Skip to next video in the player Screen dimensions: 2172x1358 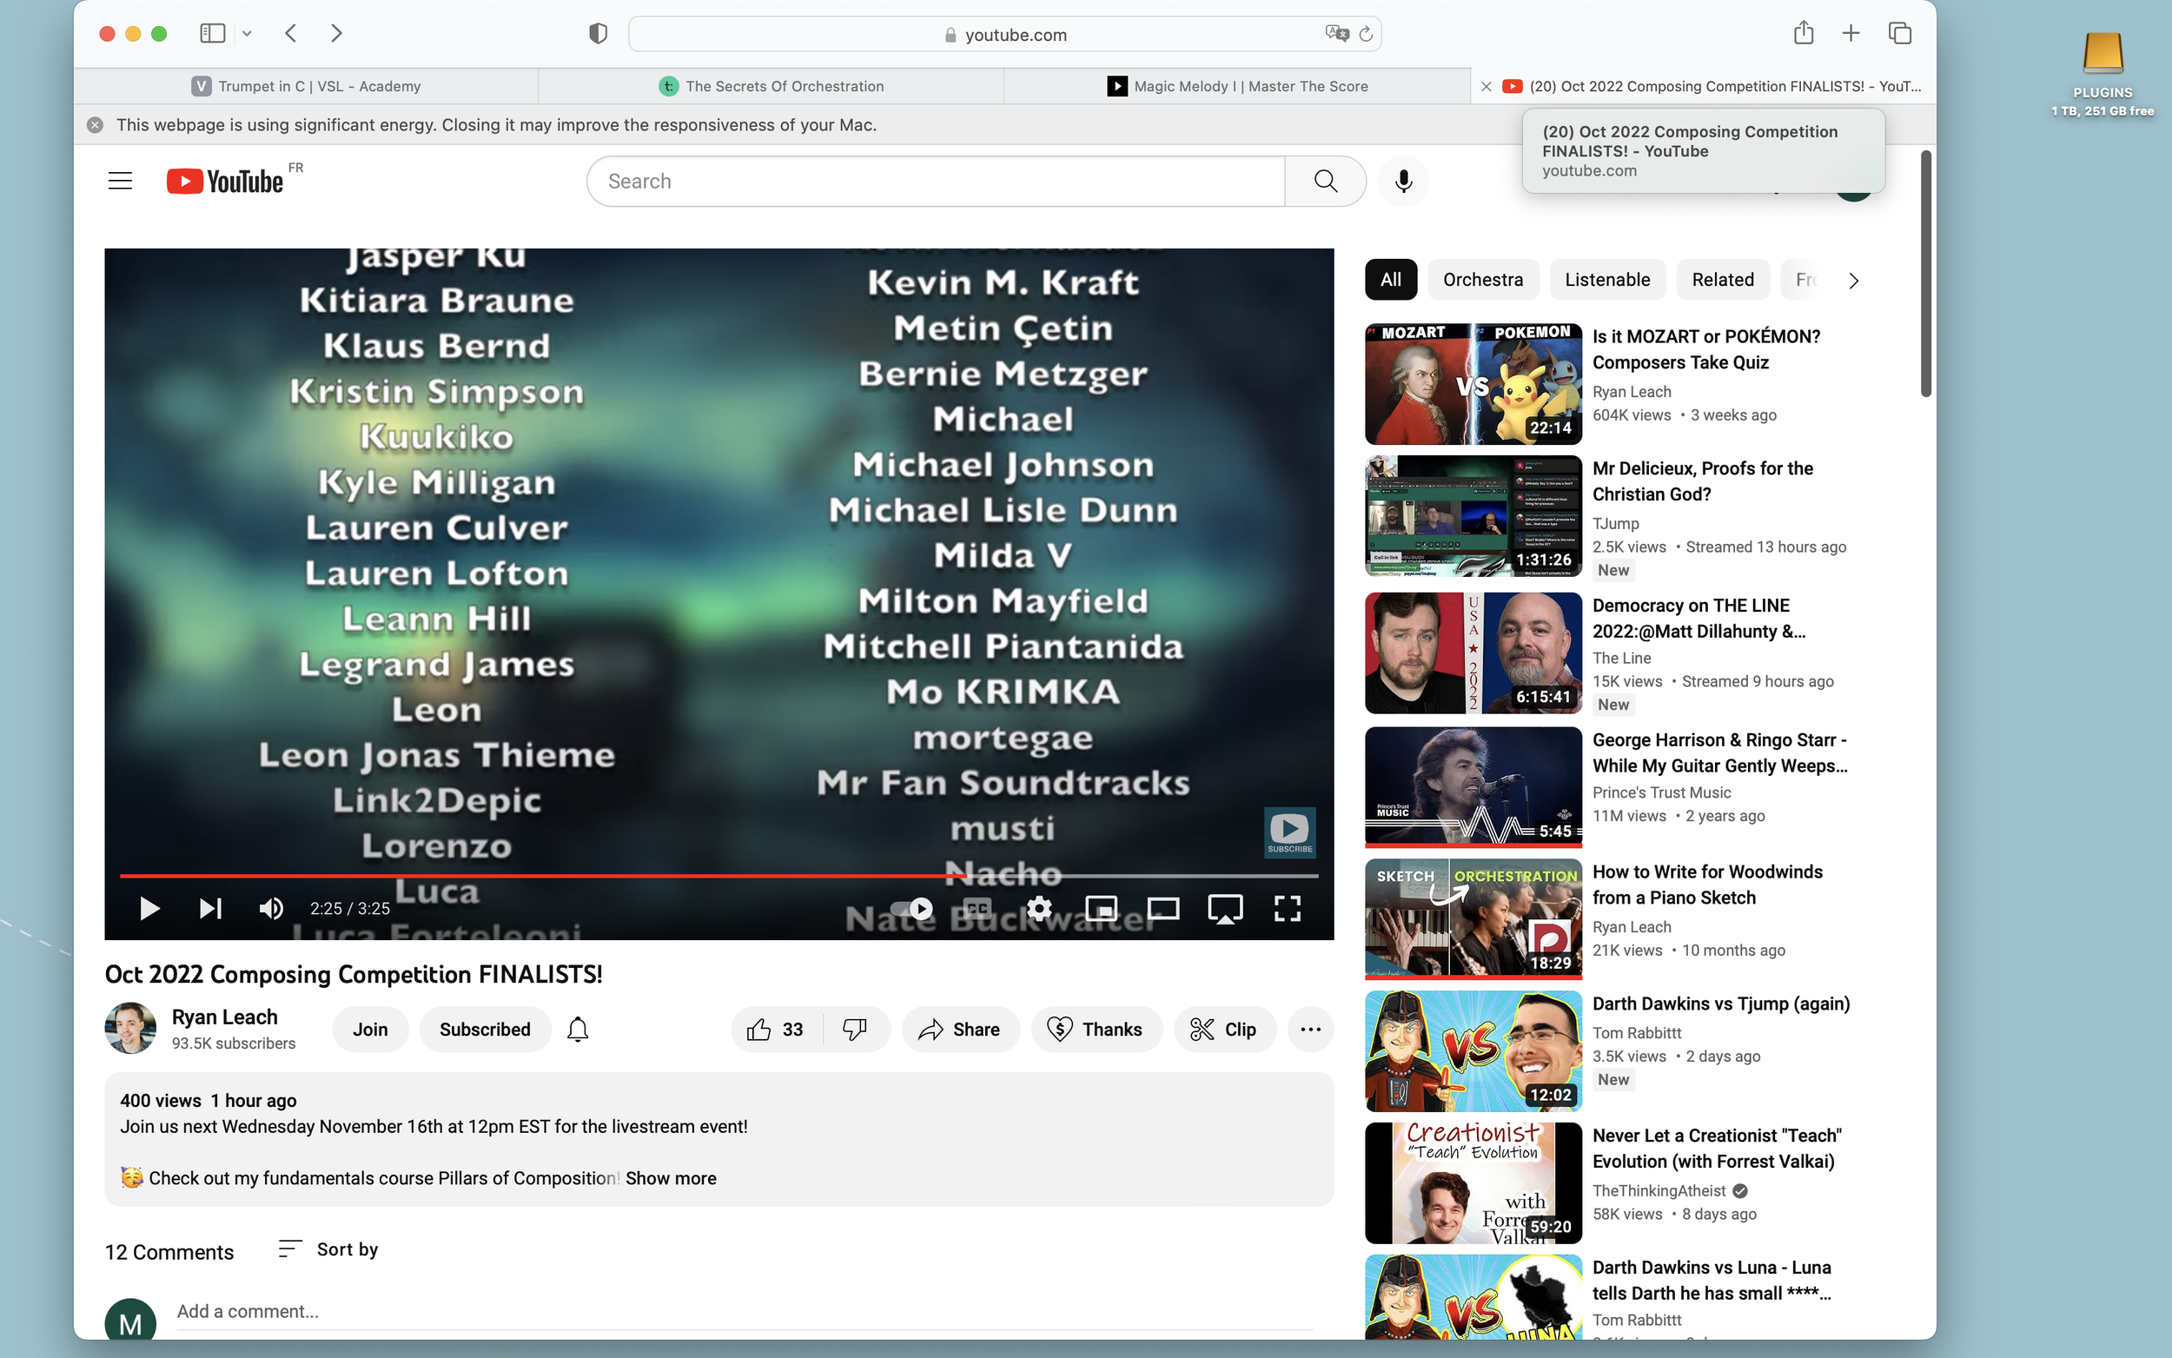[x=210, y=908]
